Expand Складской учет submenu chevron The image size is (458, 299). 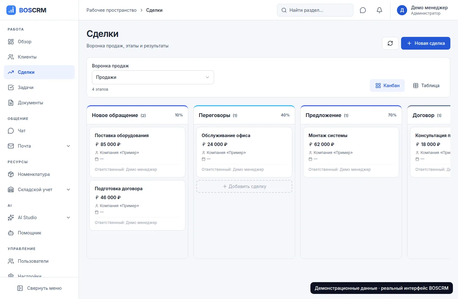(68, 190)
